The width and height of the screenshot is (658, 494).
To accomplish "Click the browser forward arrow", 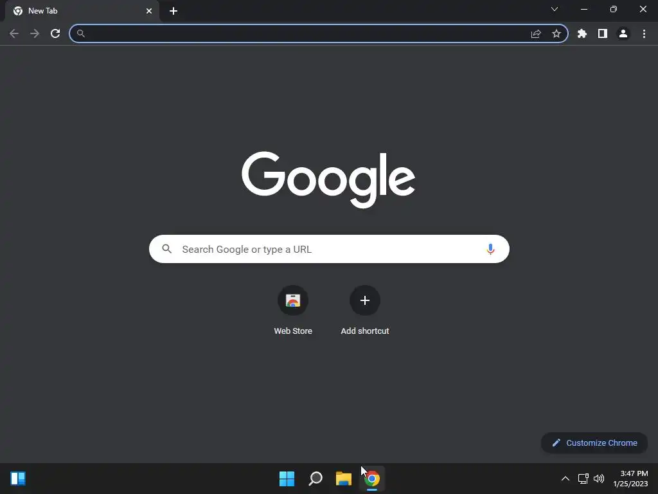I will tap(35, 33).
